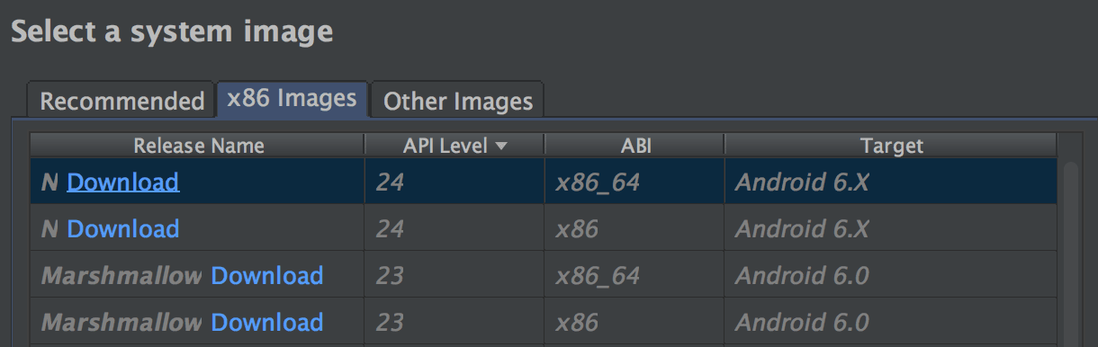Toggle API Level sort arrow
This screenshot has width=1098, height=347.
501,146
